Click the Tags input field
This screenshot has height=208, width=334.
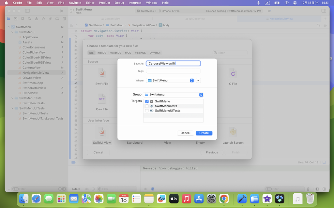point(173,71)
